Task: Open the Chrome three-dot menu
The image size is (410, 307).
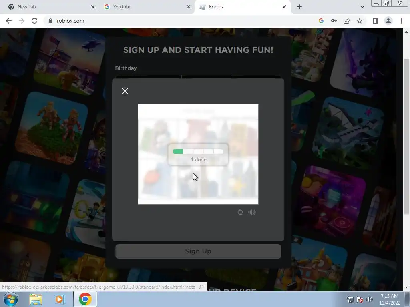Action: pos(401,21)
